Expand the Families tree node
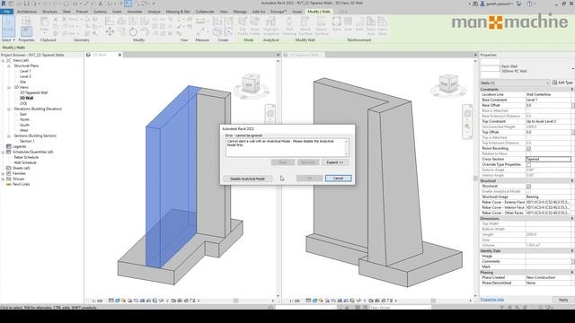 pos(3,173)
